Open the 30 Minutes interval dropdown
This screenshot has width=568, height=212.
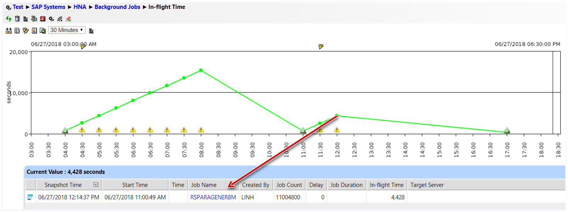(67, 30)
